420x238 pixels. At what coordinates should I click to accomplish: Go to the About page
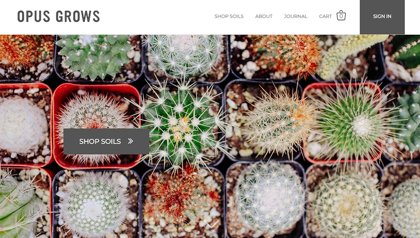(x=264, y=16)
